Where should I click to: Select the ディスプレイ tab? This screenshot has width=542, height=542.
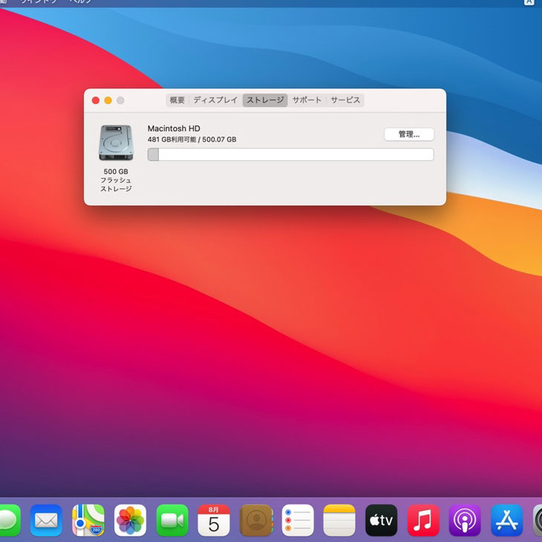215,100
